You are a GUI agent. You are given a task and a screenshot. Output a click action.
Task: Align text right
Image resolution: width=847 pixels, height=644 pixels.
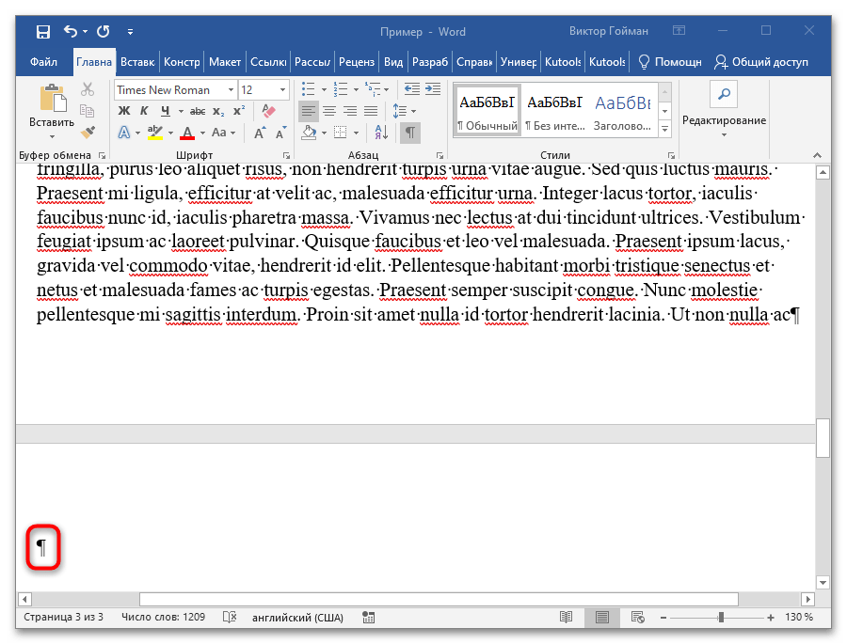click(x=350, y=111)
